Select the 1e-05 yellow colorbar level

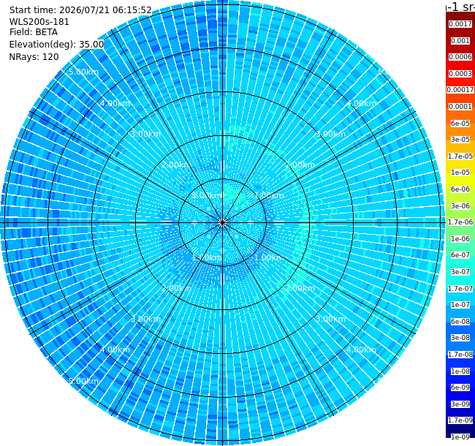460,173
